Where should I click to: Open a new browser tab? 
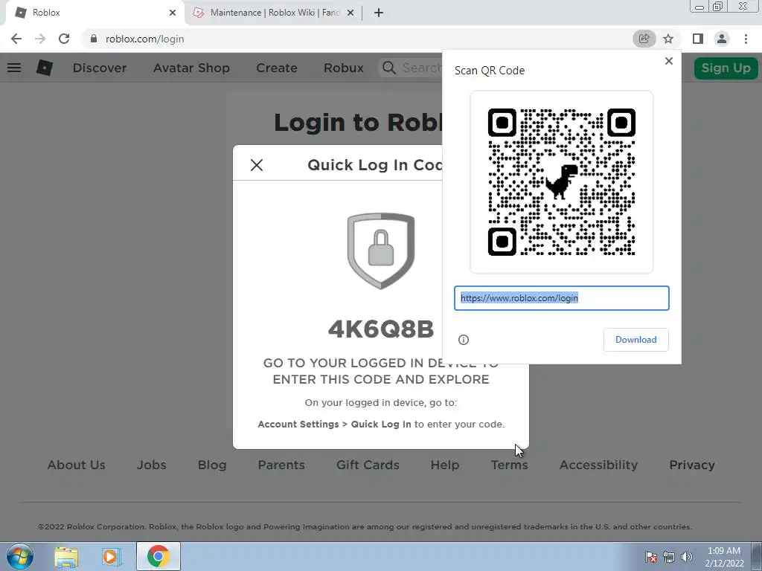tap(379, 13)
